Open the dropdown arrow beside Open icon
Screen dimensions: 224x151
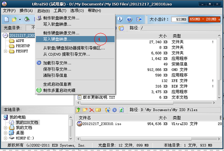click(x=20, y=20)
